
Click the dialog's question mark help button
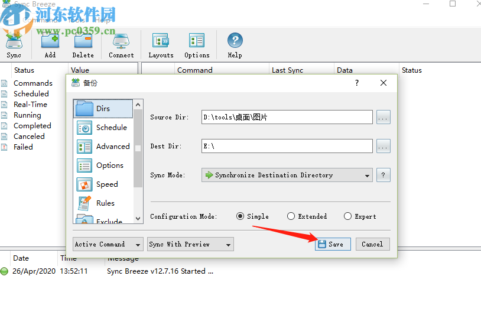pos(357,83)
